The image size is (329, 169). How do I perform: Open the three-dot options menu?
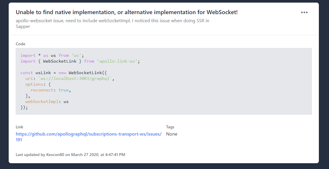click(304, 12)
